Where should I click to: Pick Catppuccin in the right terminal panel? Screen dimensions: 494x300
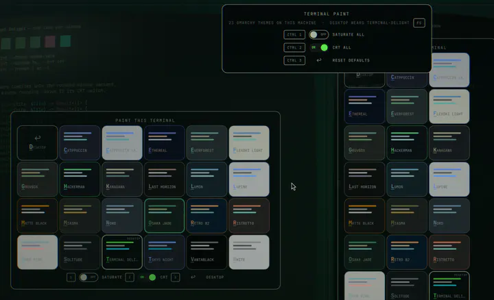pyautogui.click(x=407, y=80)
